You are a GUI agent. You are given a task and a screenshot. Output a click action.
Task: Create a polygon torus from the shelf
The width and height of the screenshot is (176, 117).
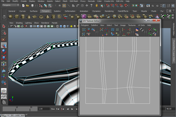tap(41, 17)
